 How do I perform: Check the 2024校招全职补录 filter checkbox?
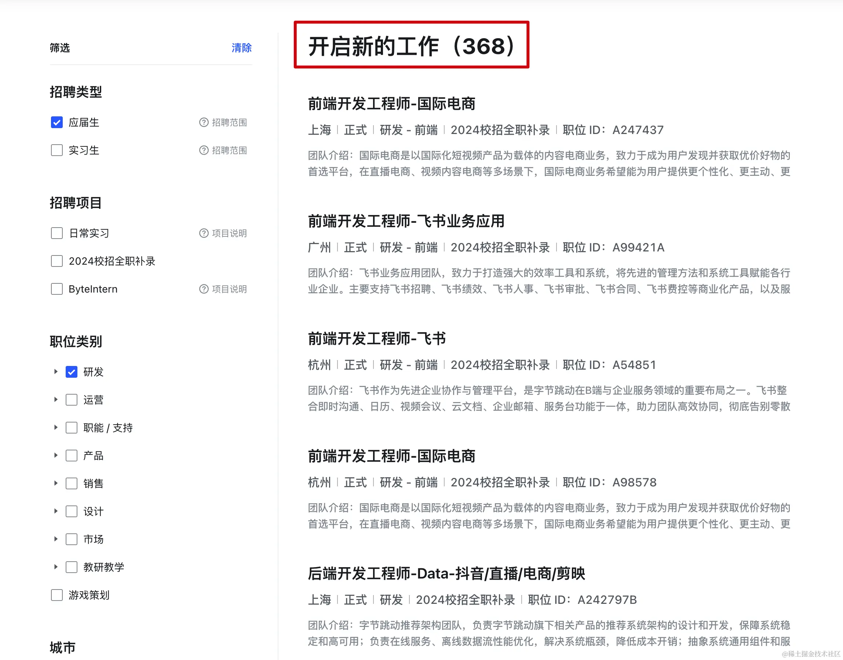(57, 261)
